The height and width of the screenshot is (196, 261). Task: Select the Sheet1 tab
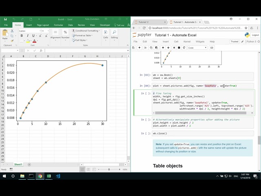point(18,165)
